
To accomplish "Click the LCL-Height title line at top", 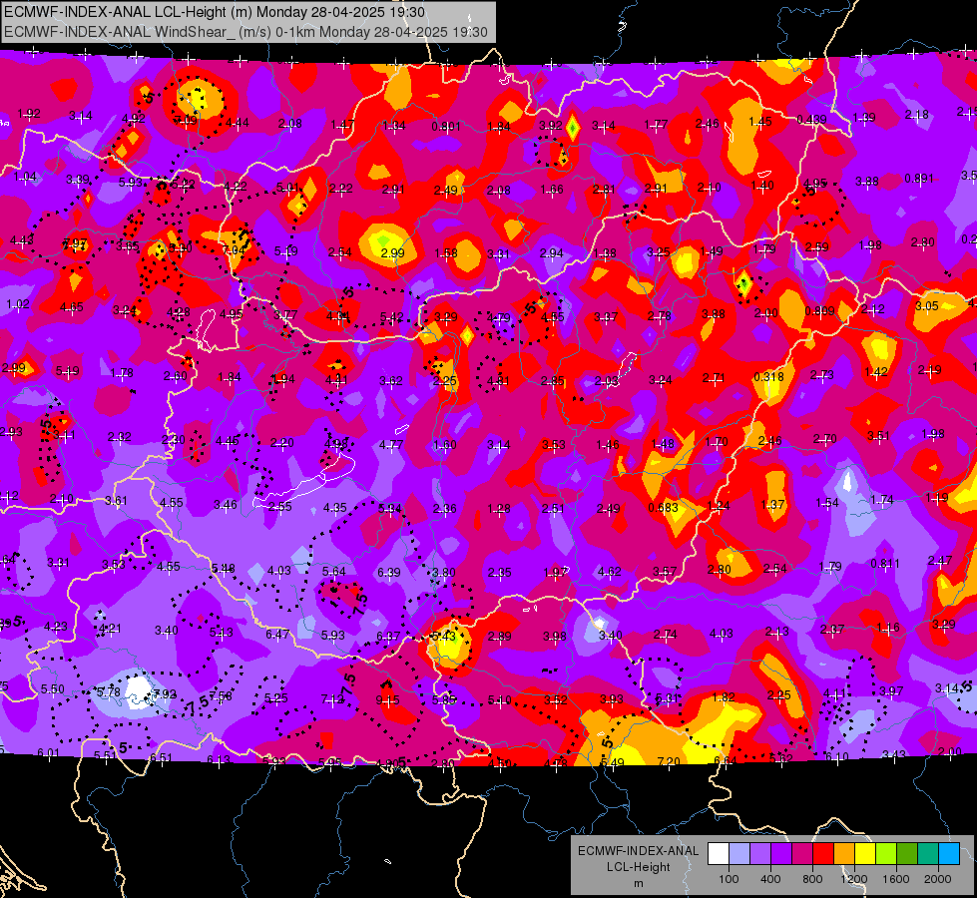I will pos(215,12).
